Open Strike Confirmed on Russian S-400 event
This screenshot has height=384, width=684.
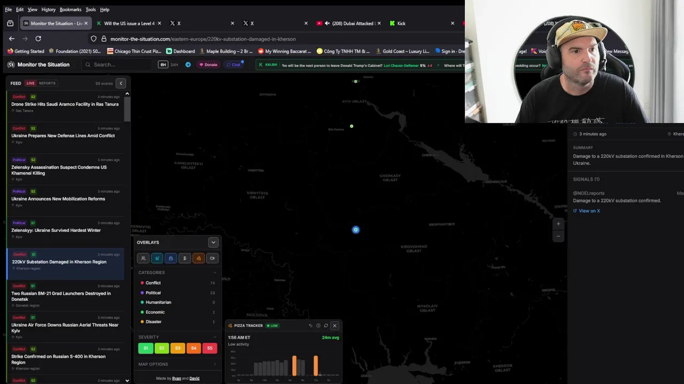coord(65,359)
